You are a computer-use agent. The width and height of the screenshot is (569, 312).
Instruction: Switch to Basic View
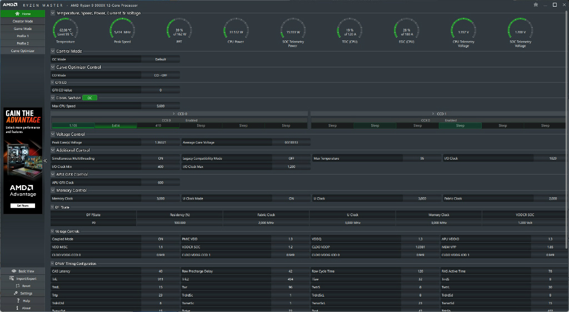(x=22, y=271)
